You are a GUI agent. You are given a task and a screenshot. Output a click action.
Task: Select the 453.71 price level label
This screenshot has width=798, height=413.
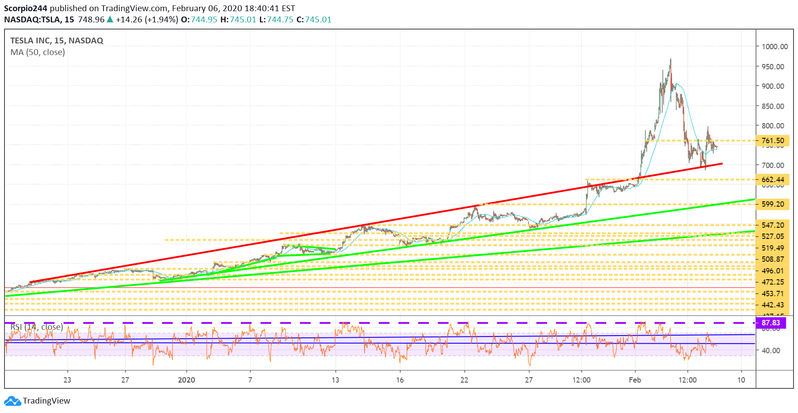(772, 294)
